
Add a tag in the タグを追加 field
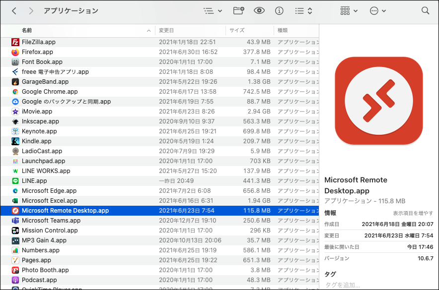(342, 285)
